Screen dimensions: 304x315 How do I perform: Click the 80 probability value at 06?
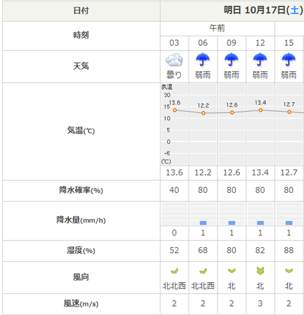(203, 190)
